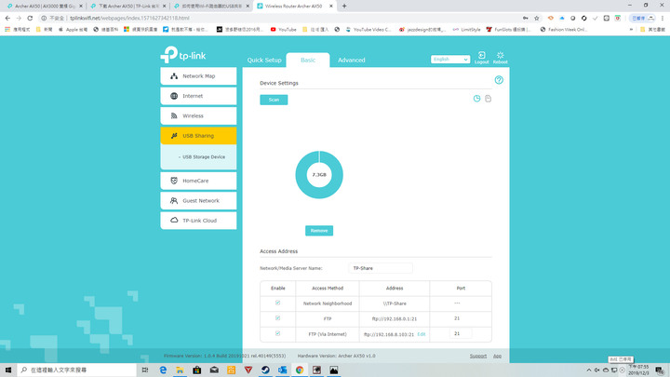The width and height of the screenshot is (670, 377).
Task: Open the Support link in the footer
Action: pos(478,356)
